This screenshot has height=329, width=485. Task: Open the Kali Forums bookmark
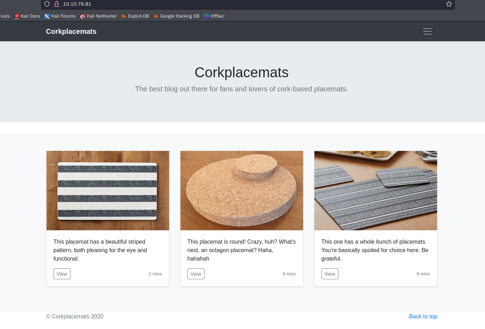[60, 16]
